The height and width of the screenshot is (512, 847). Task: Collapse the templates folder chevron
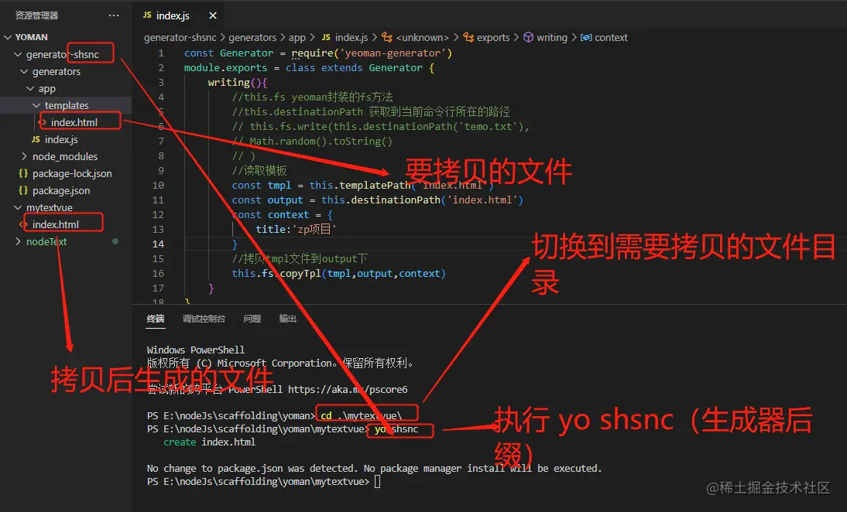pyautogui.click(x=36, y=105)
